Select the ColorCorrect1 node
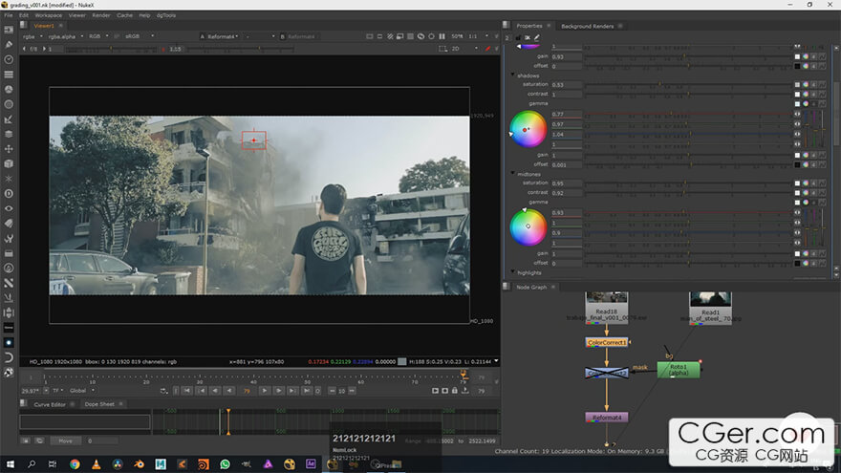The image size is (841, 473). pyautogui.click(x=607, y=342)
